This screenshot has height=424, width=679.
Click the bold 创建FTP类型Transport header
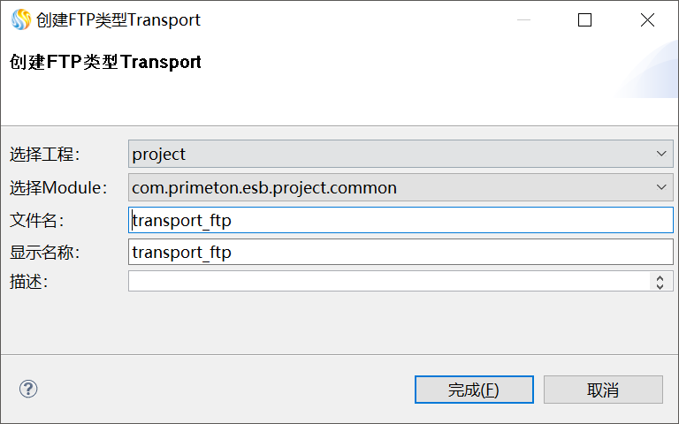click(105, 63)
